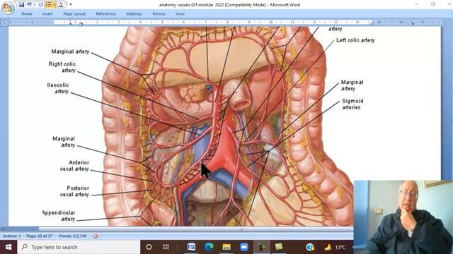Click the Get Help question mark icon
Viewport: 453px width, 254px height.
click(310, 247)
